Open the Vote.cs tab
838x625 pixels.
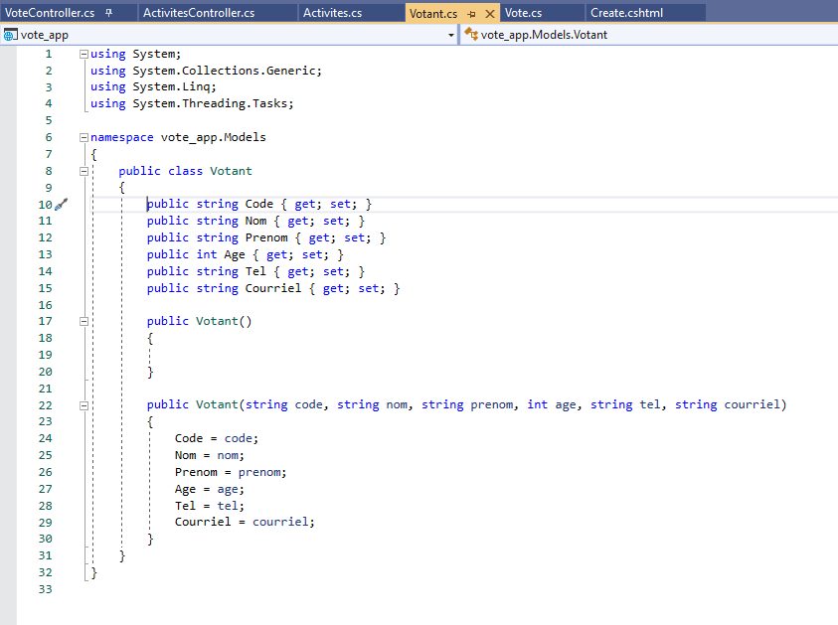coord(523,13)
